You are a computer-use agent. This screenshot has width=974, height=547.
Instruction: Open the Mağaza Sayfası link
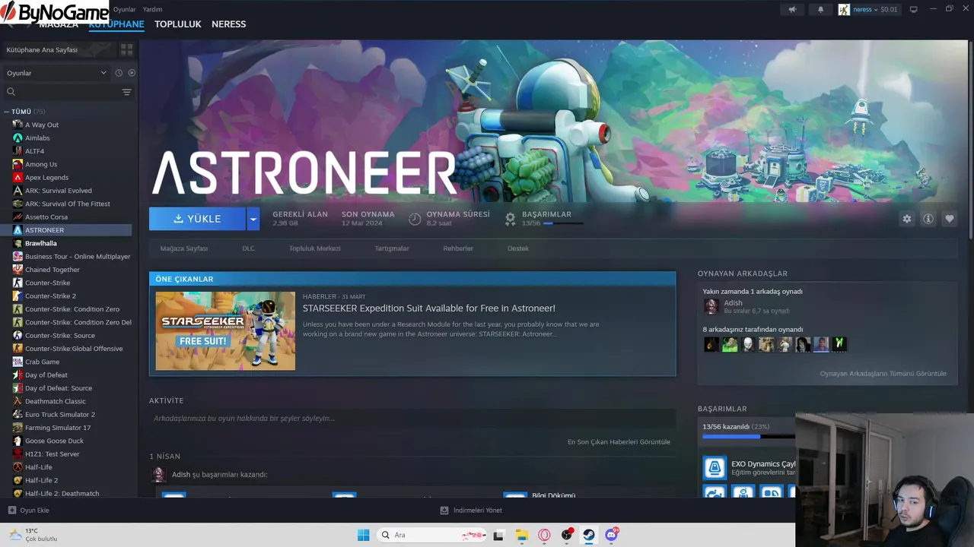[x=183, y=248]
